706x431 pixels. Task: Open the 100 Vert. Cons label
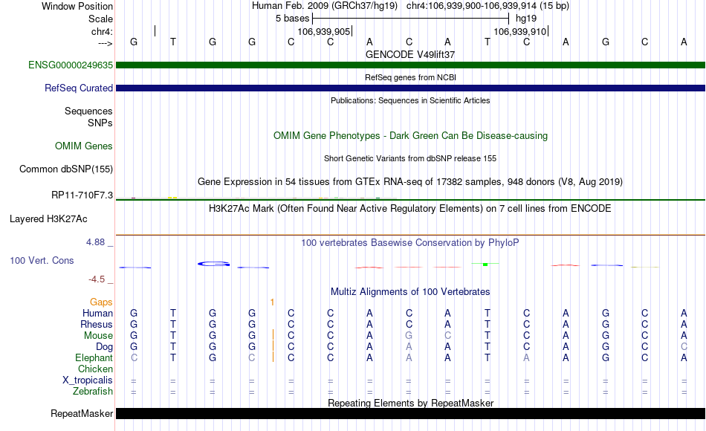(x=42, y=260)
